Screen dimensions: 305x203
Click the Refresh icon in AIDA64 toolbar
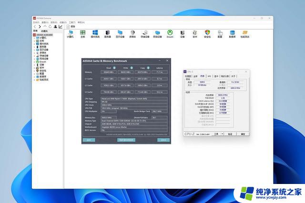tap(50, 27)
